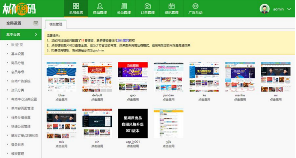This screenshot has width=296, height=158.
Task: Click 点击启用 under the blue template
Action: 61,99
